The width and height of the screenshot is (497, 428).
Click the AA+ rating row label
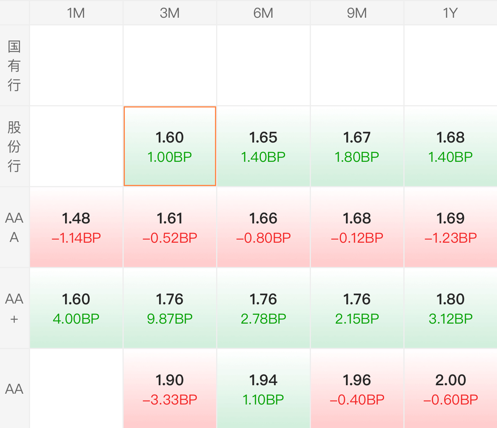tap(14, 308)
